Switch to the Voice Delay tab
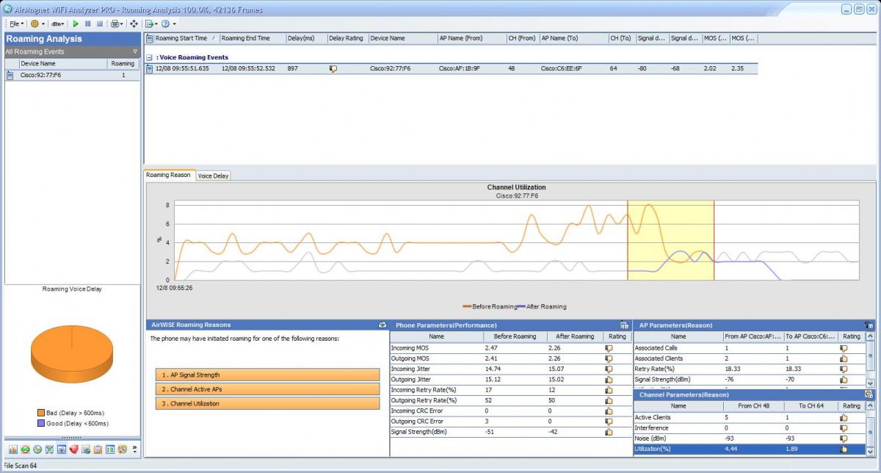The image size is (881, 473). 213,176
